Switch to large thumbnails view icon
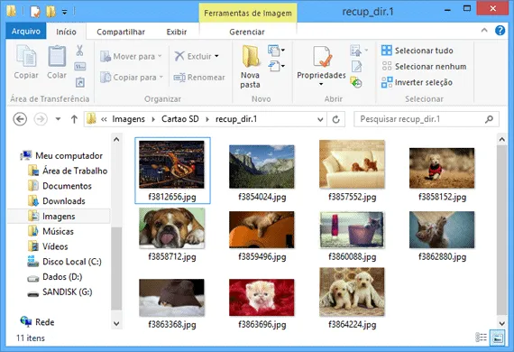The height and width of the screenshot is (352, 514). point(497,338)
